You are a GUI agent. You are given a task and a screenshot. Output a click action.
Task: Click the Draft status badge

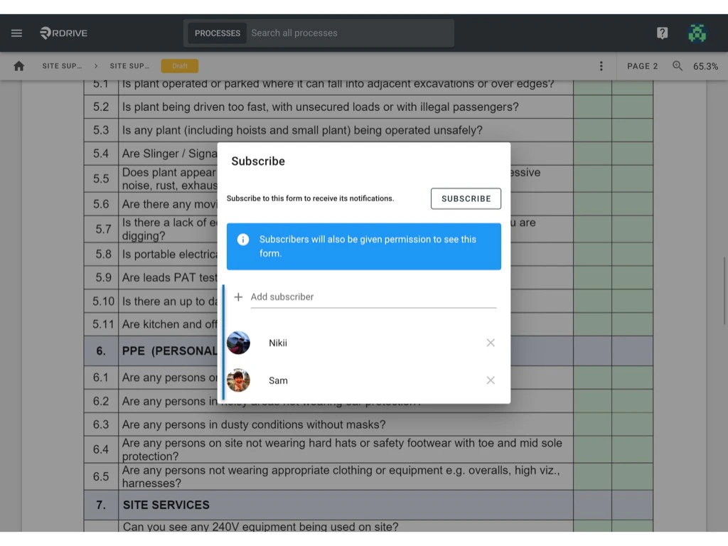(x=179, y=65)
